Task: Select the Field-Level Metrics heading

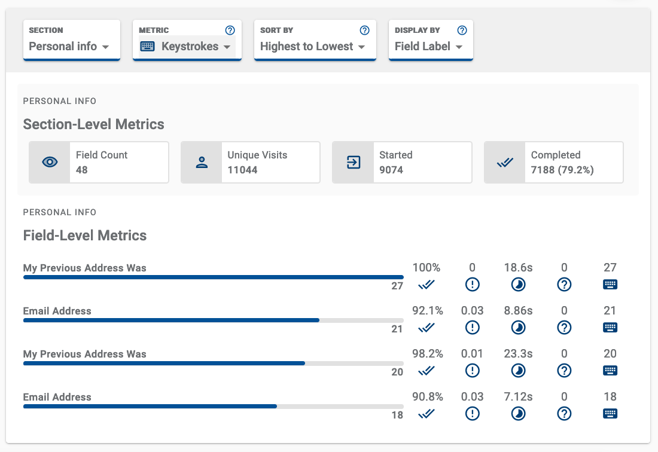Action: point(85,236)
